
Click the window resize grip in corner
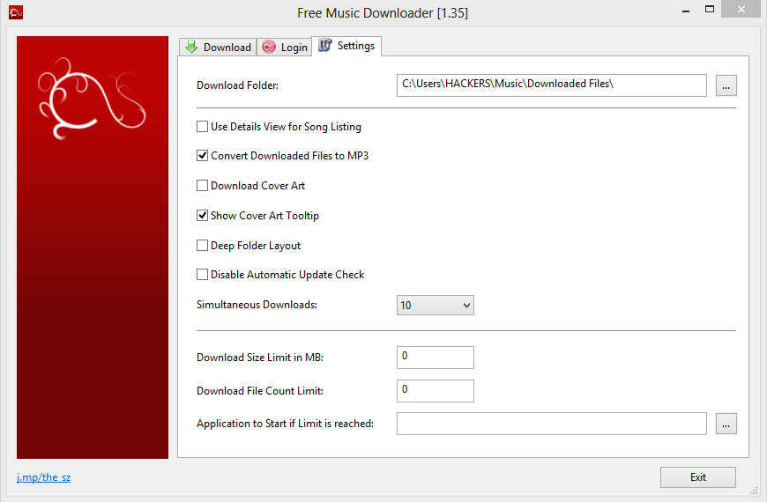pyautogui.click(x=754, y=491)
